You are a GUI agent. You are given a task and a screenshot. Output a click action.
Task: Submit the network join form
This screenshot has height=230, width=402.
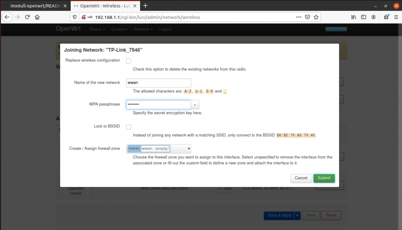[x=324, y=178]
